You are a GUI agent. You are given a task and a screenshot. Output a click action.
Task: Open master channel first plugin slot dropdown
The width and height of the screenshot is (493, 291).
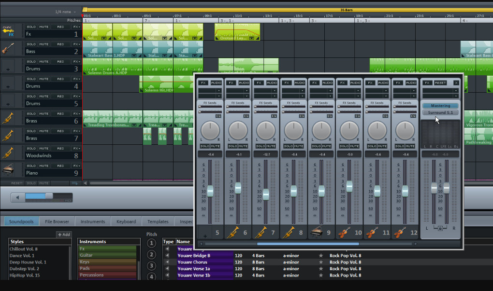(x=456, y=91)
